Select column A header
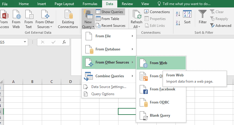The image size is (234, 125). click(13, 82)
